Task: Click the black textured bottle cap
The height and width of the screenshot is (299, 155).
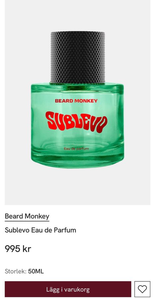Action: [78, 57]
